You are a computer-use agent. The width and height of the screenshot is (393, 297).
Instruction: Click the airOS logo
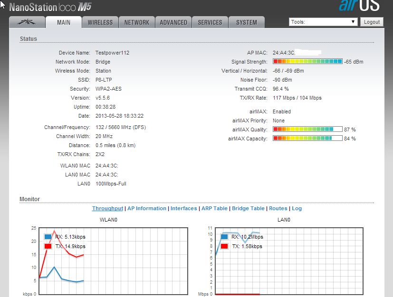click(359, 6)
